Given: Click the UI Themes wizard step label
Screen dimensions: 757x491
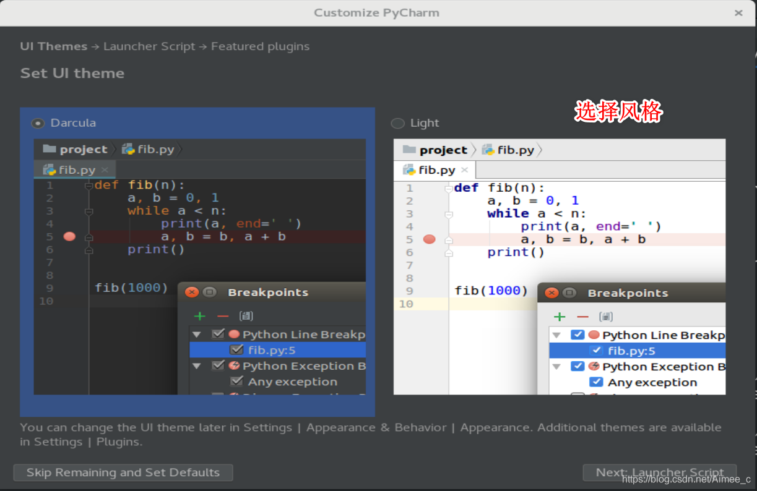Looking at the screenshot, I should click(53, 46).
